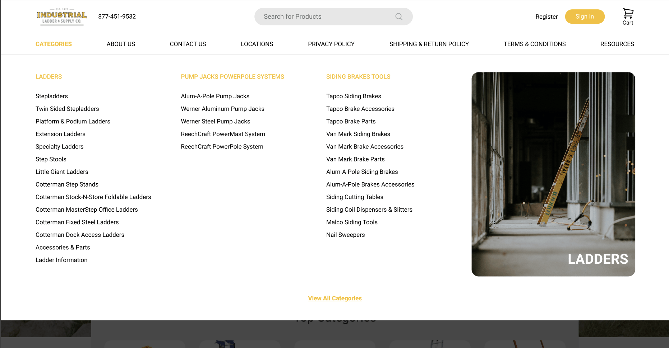The image size is (669, 348).
Task: Click Pump Jacks Powerpole Systems heading
Action: pyautogui.click(x=232, y=77)
